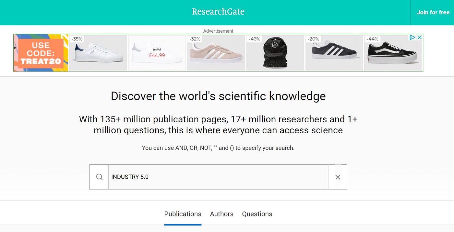Screen dimensions: 454x232
Task: Click the search magnifier icon
Action: (x=99, y=177)
